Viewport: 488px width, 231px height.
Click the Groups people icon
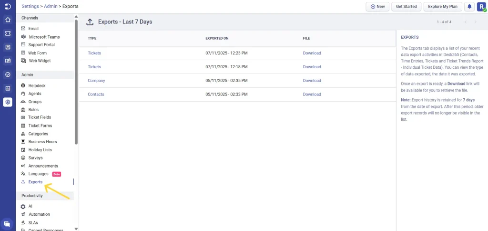(23, 102)
